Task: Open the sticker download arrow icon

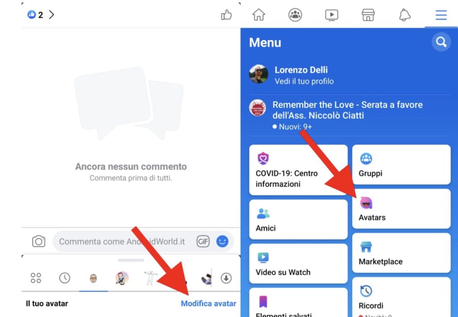Action: tap(226, 278)
